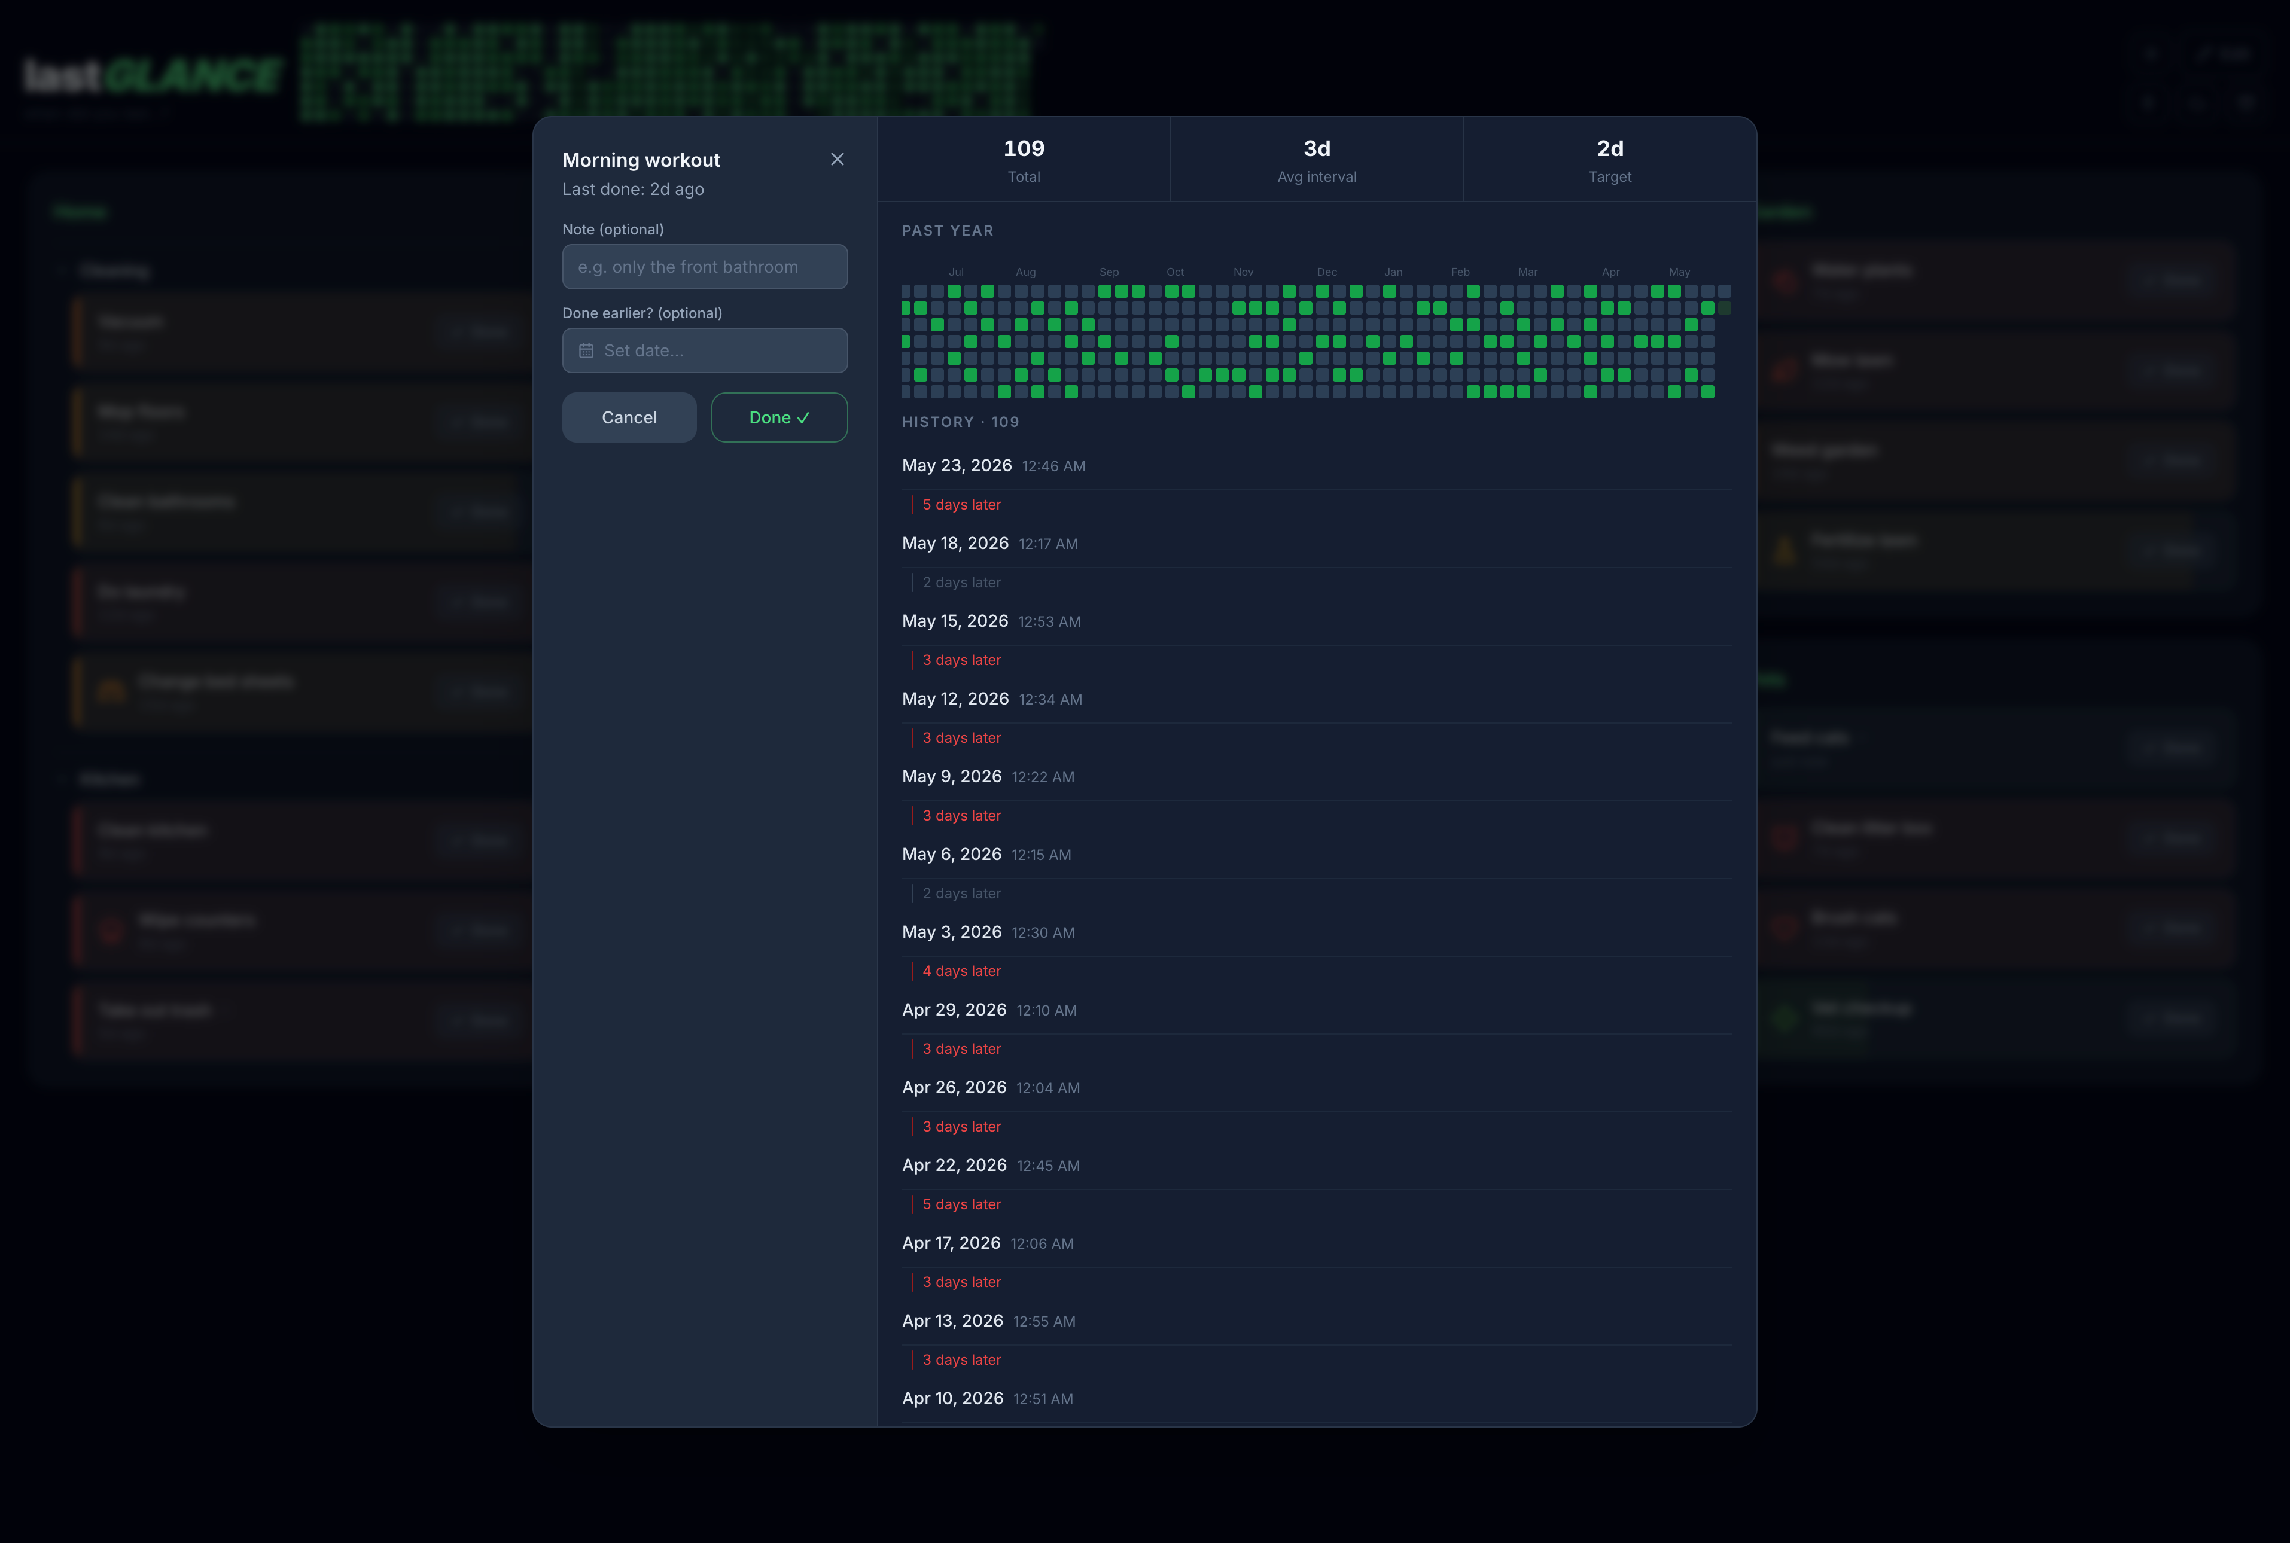Click the 109 Total stat
Image resolution: width=2290 pixels, height=1543 pixels.
click(x=1024, y=160)
